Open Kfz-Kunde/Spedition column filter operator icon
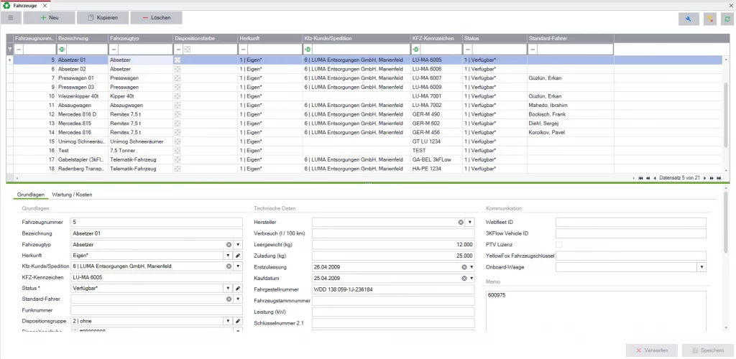Image resolution: width=736 pixels, height=359 pixels. coord(308,50)
